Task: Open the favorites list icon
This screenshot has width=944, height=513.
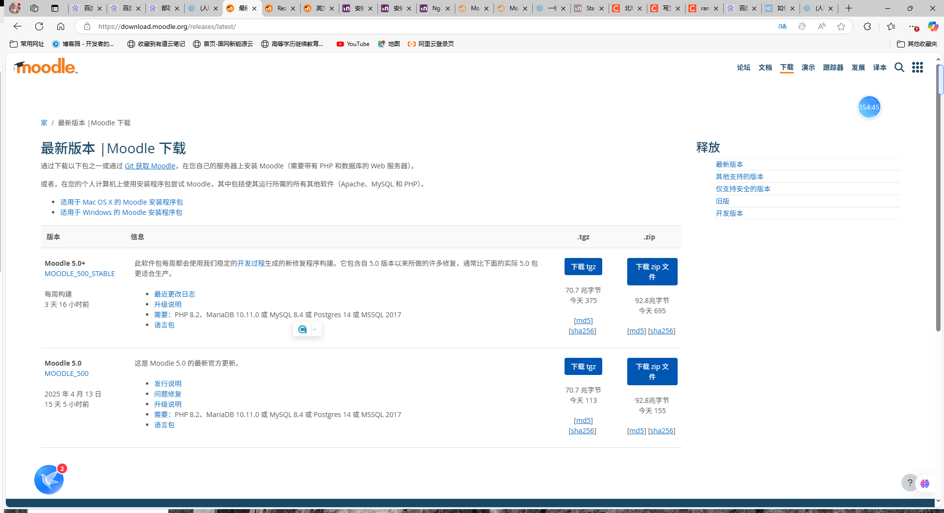Action: 891,26
